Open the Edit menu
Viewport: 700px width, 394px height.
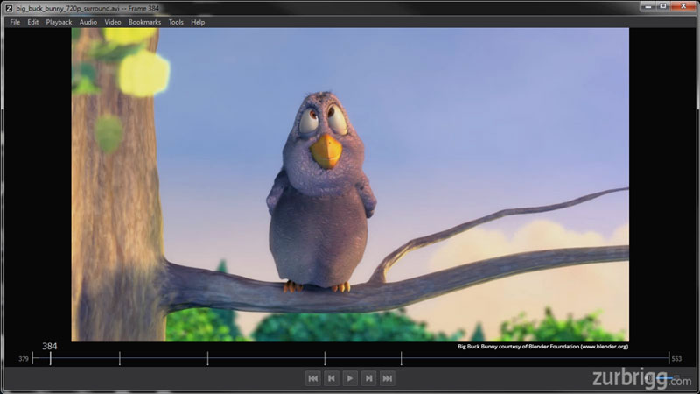tap(33, 22)
